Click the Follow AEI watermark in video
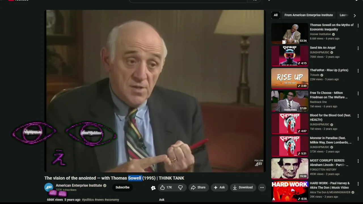 pos(259,163)
